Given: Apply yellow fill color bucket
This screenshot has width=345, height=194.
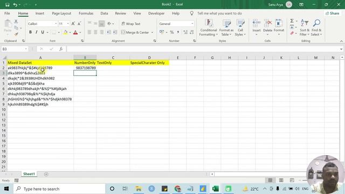Looking at the screenshot, I should point(65,32).
